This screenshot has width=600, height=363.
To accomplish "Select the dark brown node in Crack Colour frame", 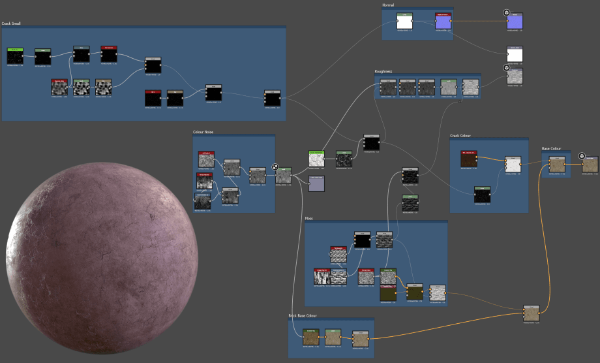I will point(469,159).
